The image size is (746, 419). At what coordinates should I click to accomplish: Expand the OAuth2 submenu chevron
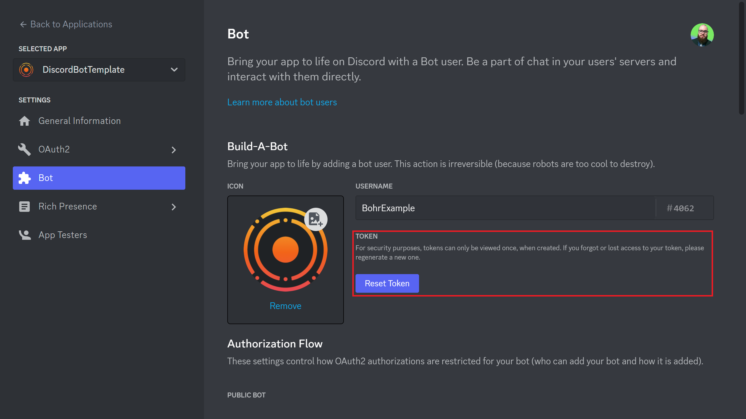(x=174, y=150)
